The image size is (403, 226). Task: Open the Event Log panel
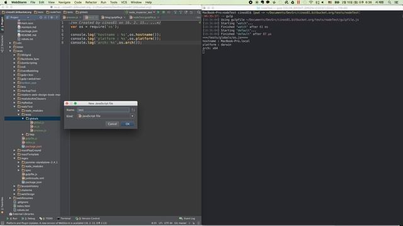coord(187,218)
